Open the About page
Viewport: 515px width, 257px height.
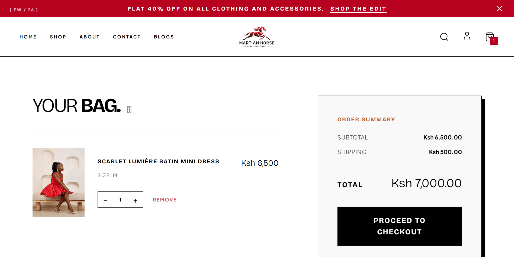coord(89,37)
